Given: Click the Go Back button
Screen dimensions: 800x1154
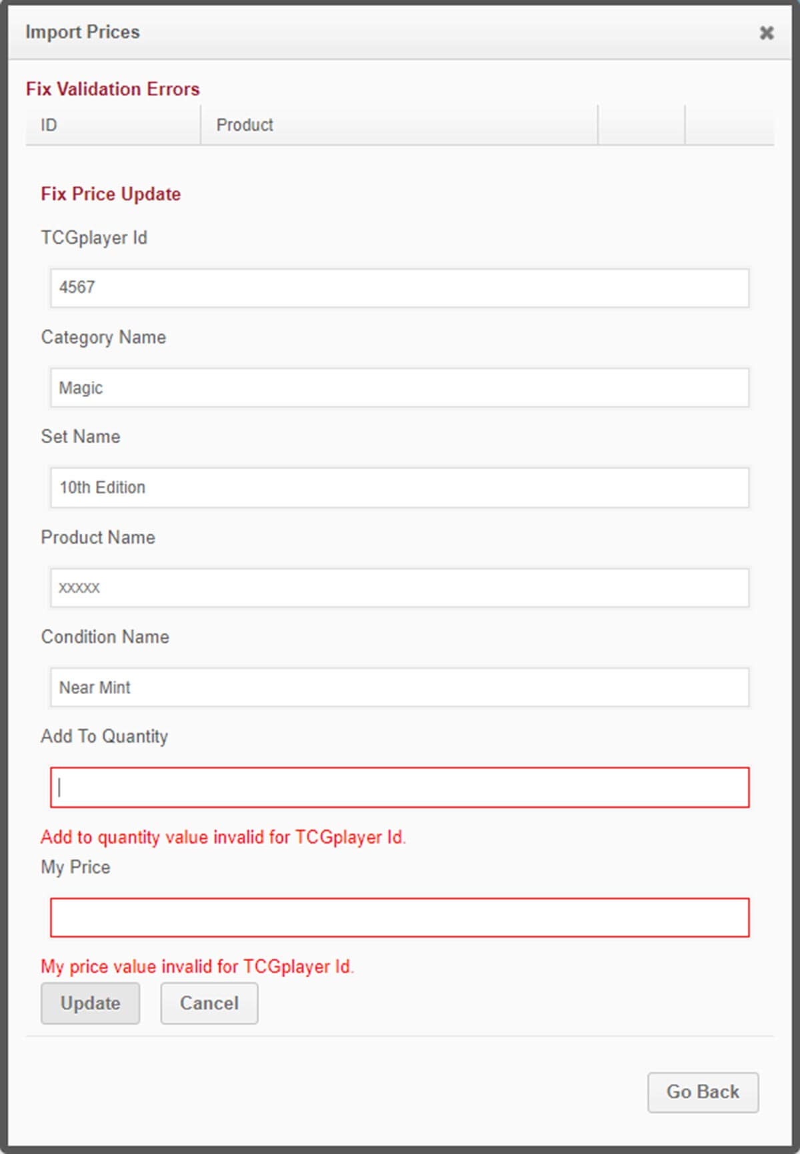Looking at the screenshot, I should pos(703,1092).
